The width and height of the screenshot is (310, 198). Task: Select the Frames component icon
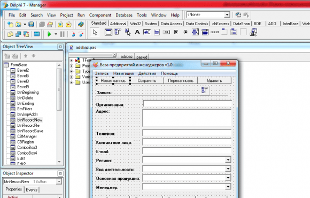tap(108, 32)
